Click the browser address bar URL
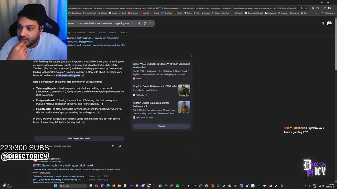The height and width of the screenshot is (189, 337). pyautogui.click(x=183, y=8)
